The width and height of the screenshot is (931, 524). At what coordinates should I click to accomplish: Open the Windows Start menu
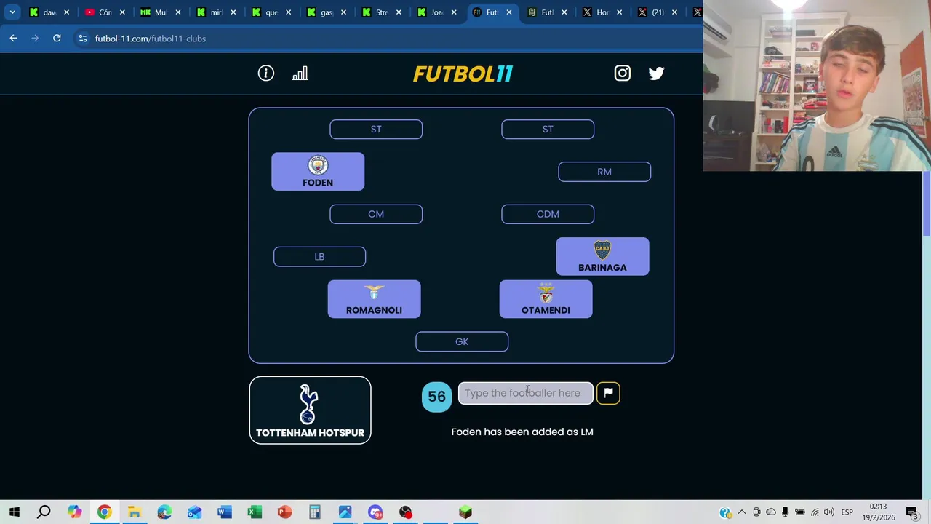point(15,512)
